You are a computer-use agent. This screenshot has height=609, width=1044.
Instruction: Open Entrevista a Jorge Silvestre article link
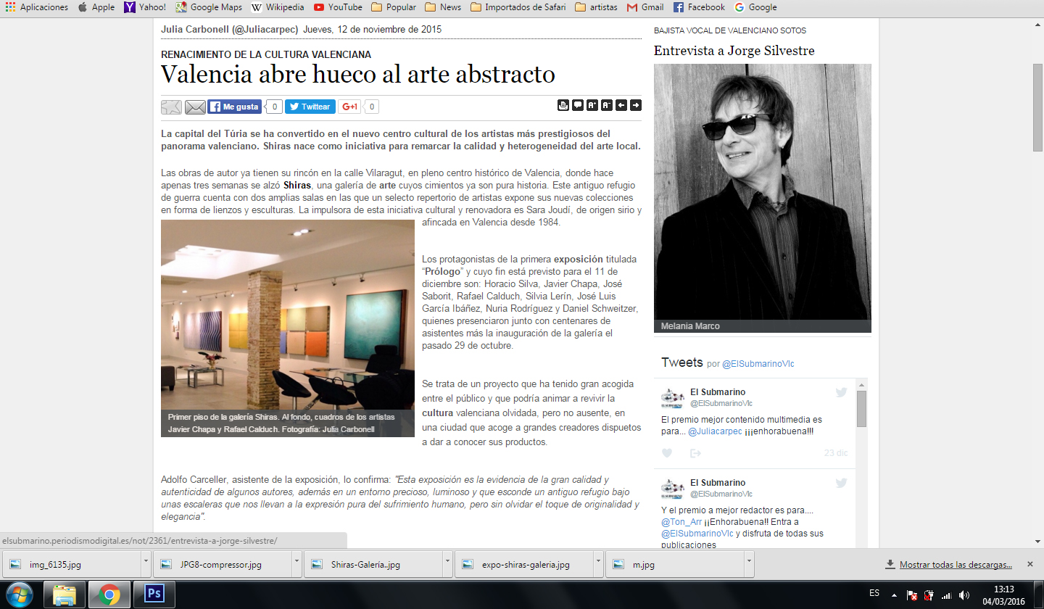coord(734,51)
